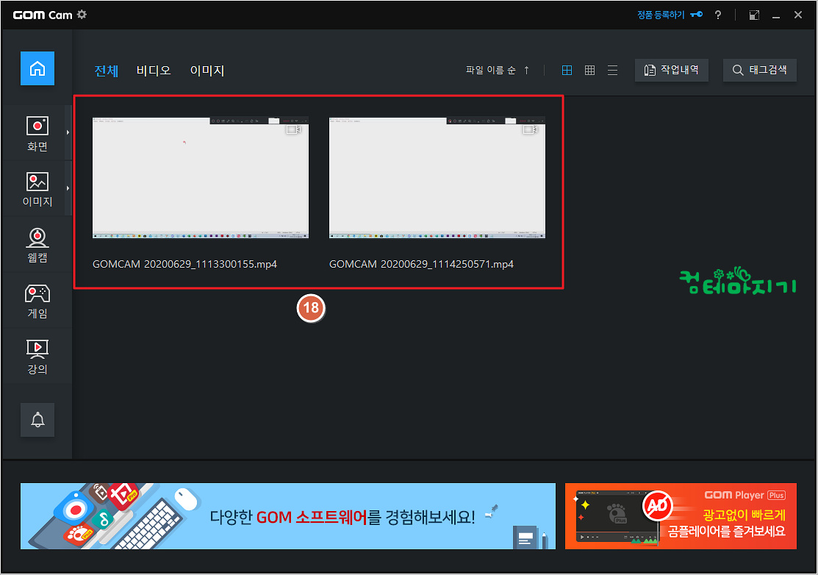Switch to the 이미지 tab

(x=207, y=71)
